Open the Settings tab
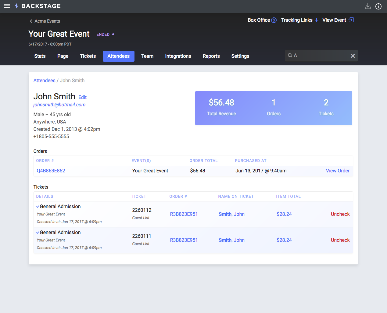This screenshot has width=387, height=313. tap(240, 56)
